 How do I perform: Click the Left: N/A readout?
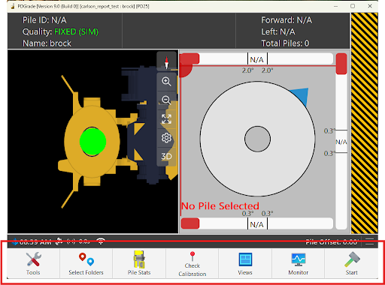pyautogui.click(x=278, y=31)
